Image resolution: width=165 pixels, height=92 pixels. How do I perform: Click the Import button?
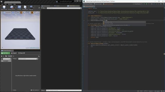(x=14, y=53)
